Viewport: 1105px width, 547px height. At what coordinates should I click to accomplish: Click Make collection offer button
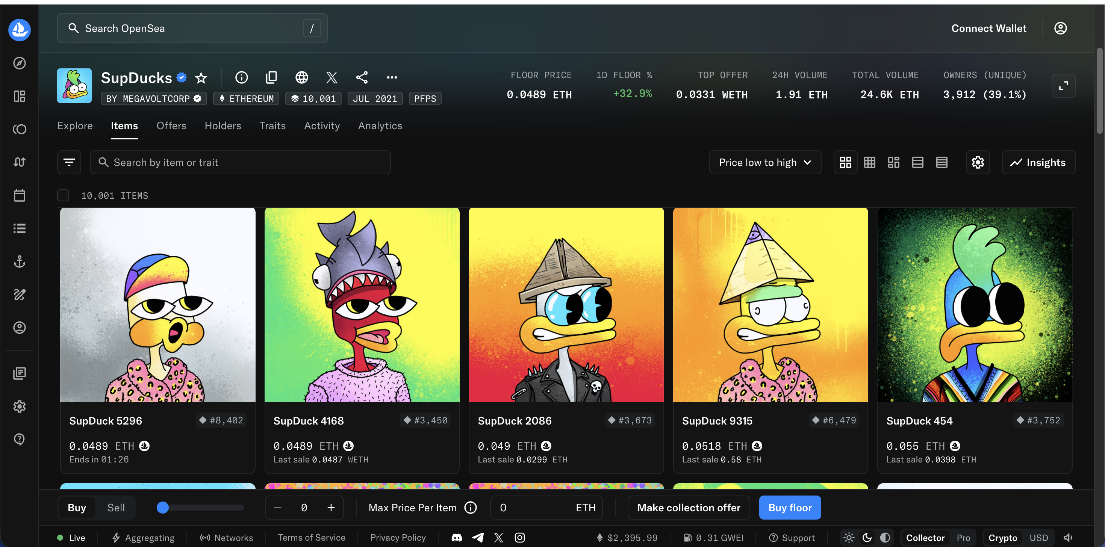pyautogui.click(x=689, y=508)
